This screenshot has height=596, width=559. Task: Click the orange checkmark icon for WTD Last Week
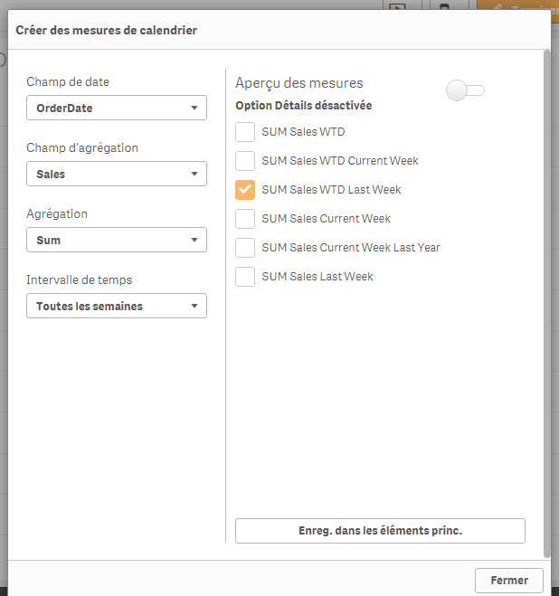point(245,190)
